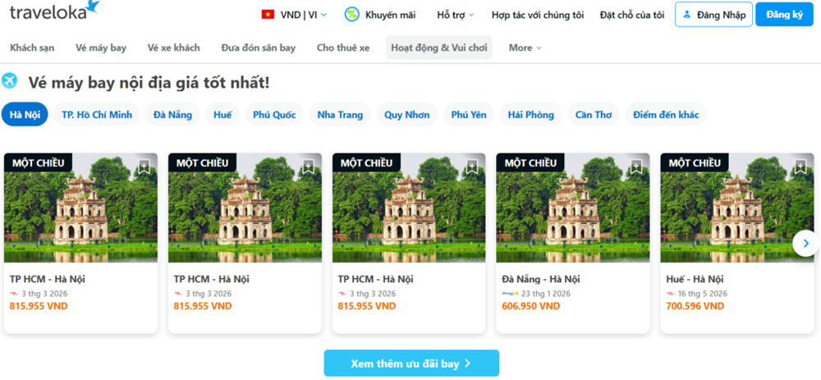
Task: Bookmark the Đà Nẵng - Hà Nội flight card
Action: click(x=636, y=167)
